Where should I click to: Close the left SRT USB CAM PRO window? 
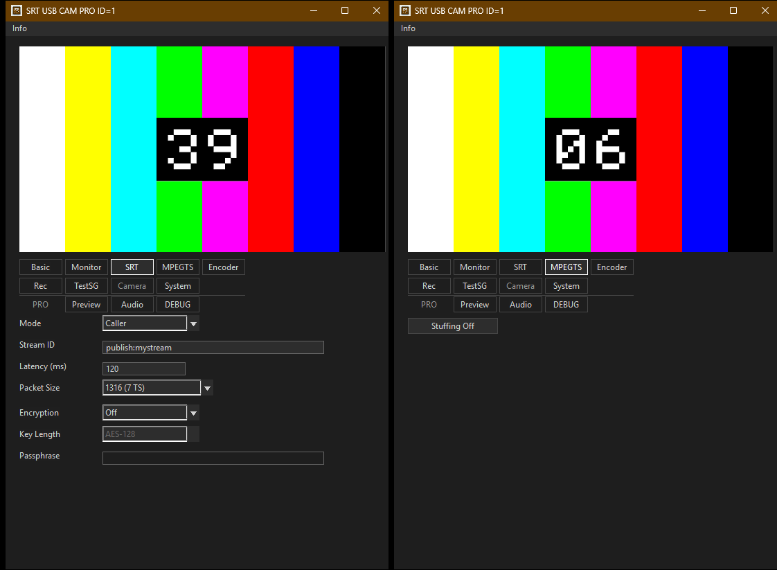(x=377, y=10)
